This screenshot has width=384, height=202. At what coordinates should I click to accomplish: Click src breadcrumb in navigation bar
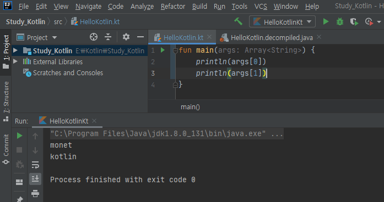pyautogui.click(x=58, y=22)
